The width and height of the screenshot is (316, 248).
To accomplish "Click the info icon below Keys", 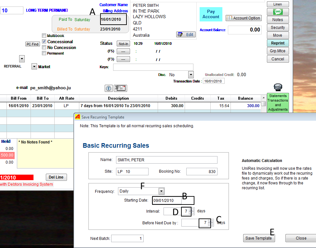I will coord(109,88).
